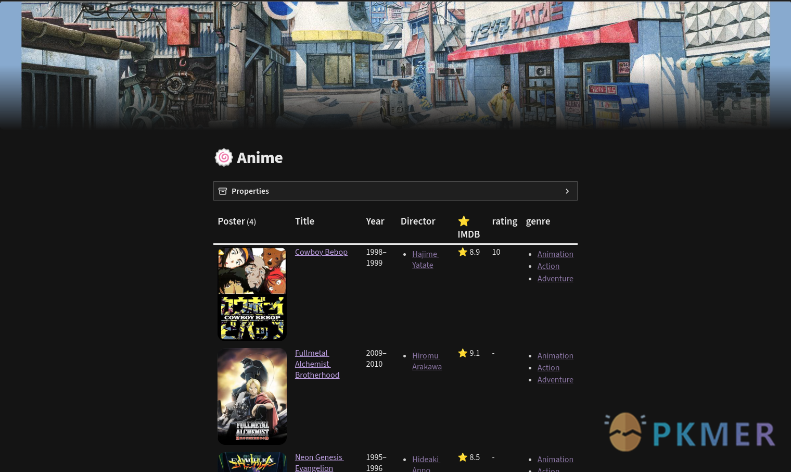Open Action genre link in Fullmetal Alchemist row

click(x=548, y=368)
